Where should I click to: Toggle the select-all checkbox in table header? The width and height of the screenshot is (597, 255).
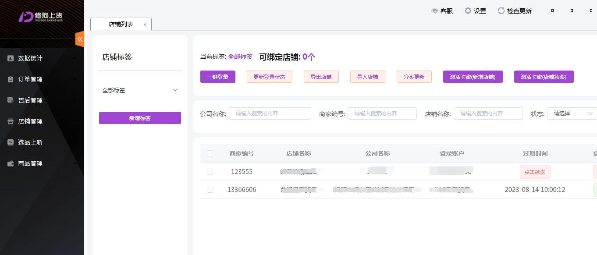(210, 153)
